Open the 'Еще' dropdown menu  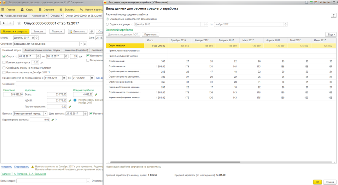pyautogui.click(x=331, y=35)
